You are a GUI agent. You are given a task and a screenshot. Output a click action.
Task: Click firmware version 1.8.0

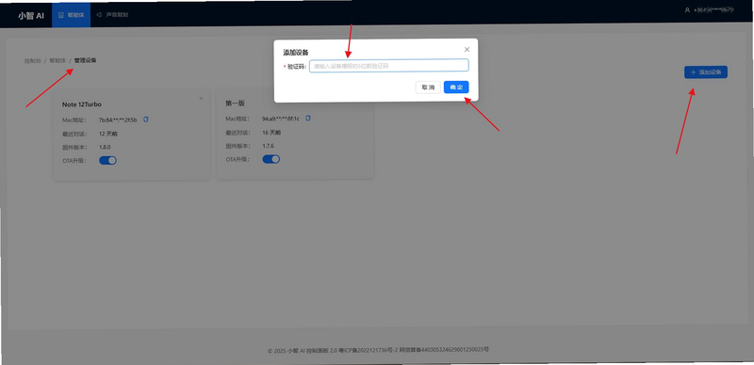coord(105,147)
